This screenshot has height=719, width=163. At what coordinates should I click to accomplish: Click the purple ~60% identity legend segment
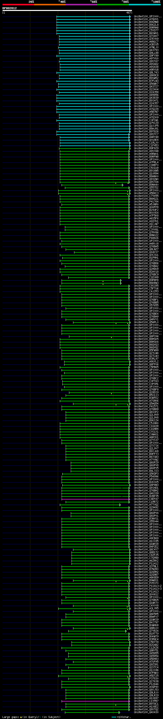tap(82, 5)
